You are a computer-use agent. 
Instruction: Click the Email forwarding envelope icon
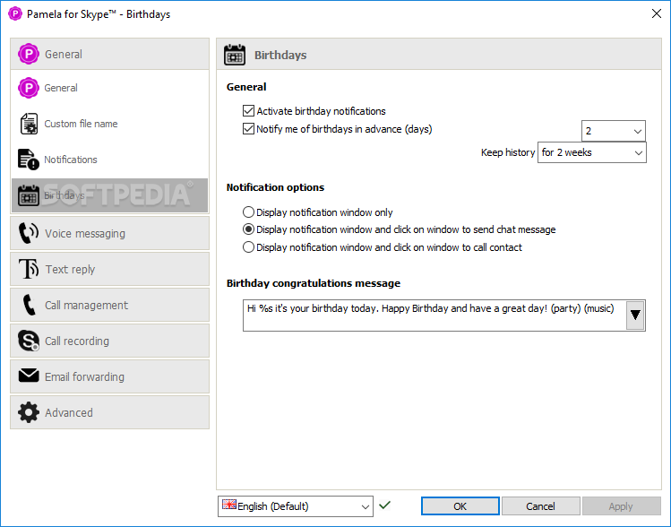29,376
